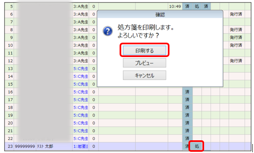Select row number 23
This screenshot has height=153, width=254.
click(9, 146)
